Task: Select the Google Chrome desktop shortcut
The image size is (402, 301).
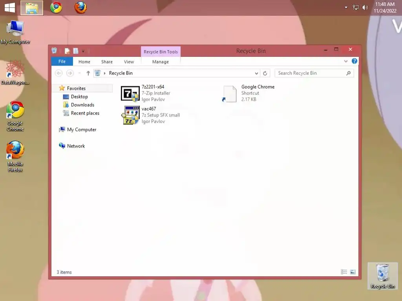Action: pos(15,116)
